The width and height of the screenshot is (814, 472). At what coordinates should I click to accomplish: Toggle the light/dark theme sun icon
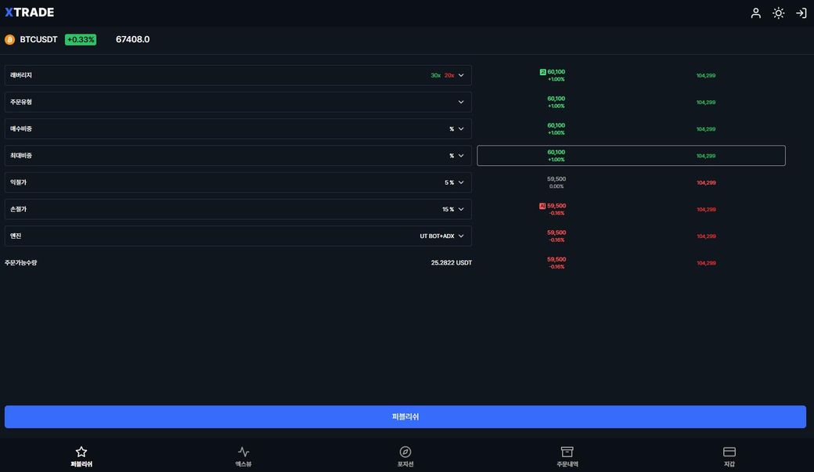pyautogui.click(x=778, y=13)
